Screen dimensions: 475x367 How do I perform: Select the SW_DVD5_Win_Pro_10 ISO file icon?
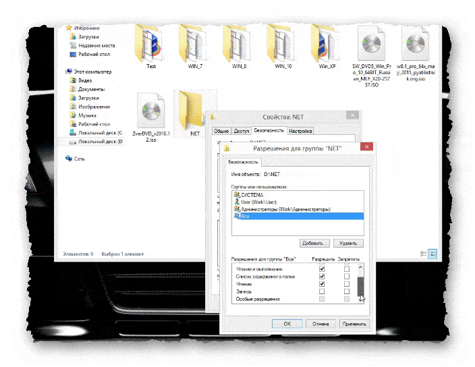(371, 43)
